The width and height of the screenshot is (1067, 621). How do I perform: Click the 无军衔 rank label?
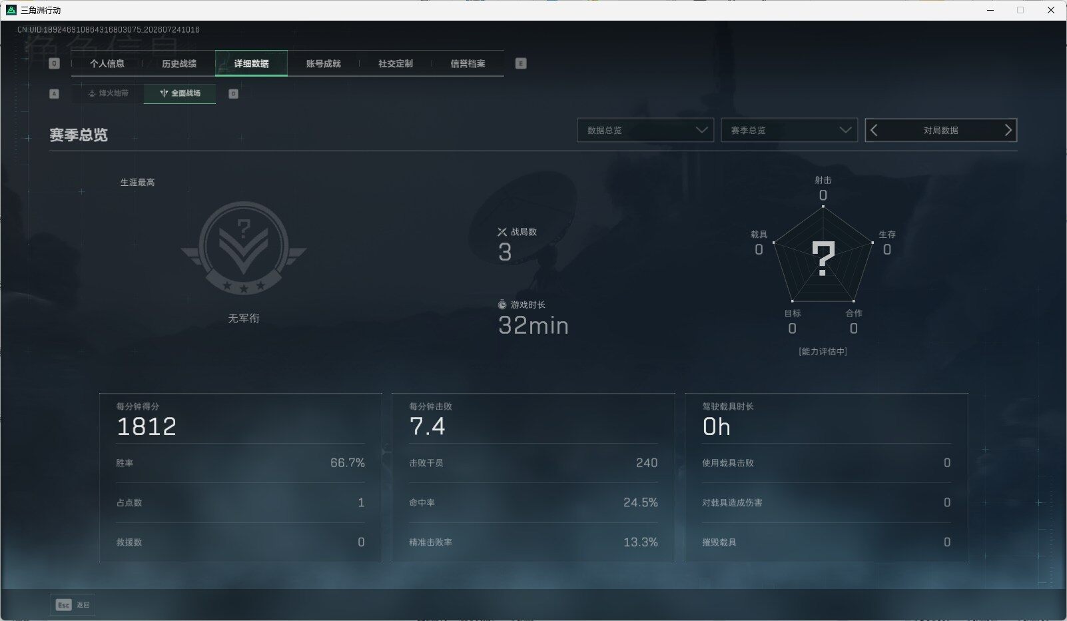tap(244, 318)
